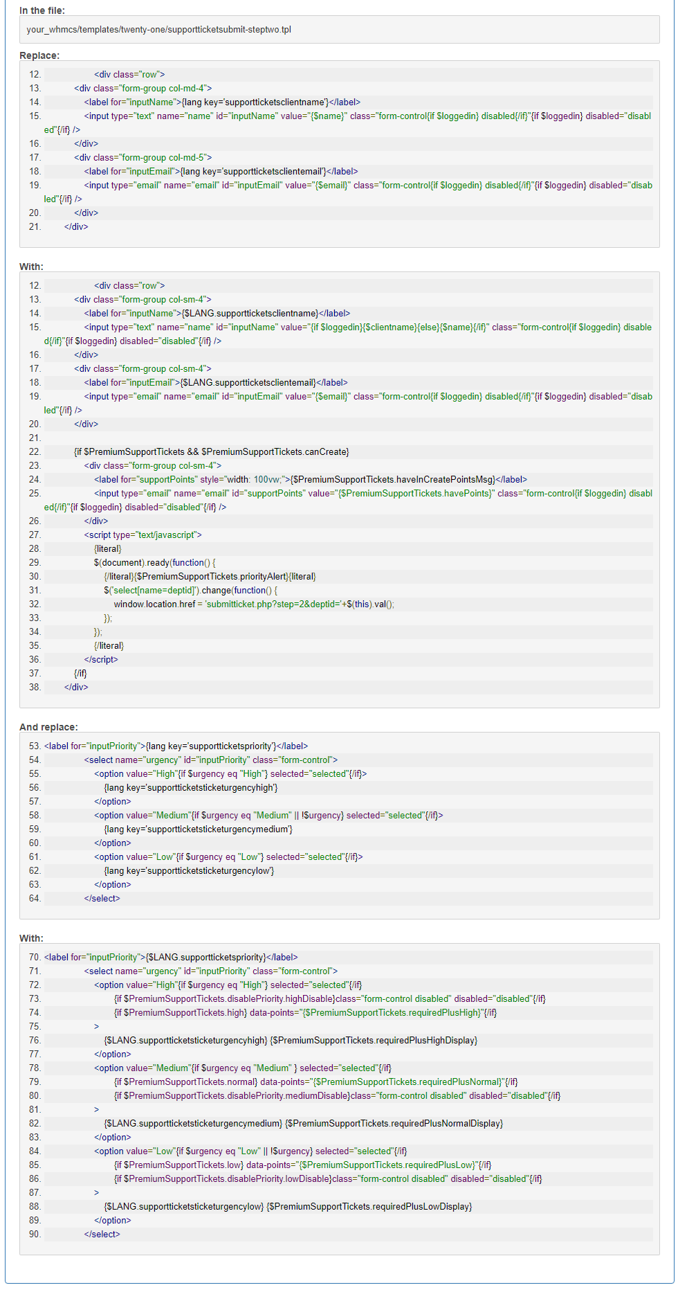Select the disablePriority.highDisable condition line
Image resolution: width=678 pixels, height=1292 pixels.
pos(330,998)
